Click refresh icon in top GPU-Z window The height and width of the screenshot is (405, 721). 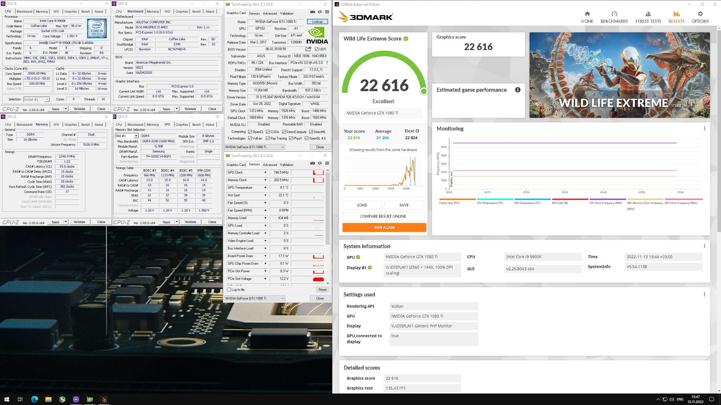pos(320,12)
